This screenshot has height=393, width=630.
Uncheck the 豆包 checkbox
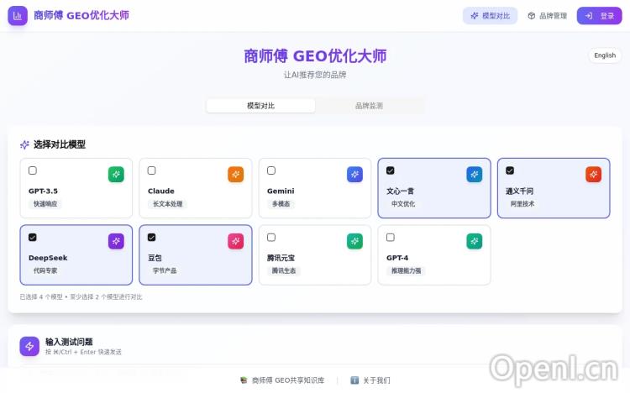pos(151,237)
